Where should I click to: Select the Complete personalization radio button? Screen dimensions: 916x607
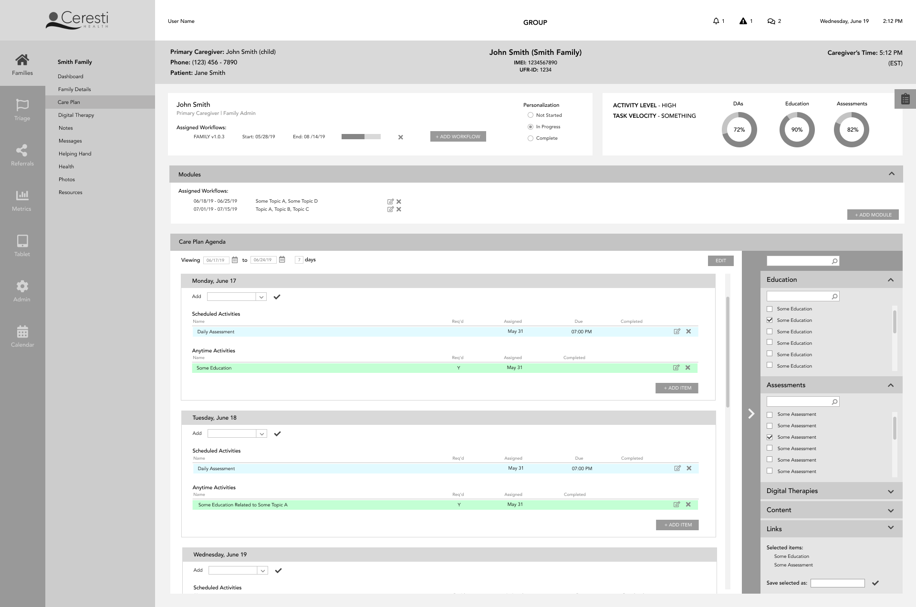coord(530,138)
